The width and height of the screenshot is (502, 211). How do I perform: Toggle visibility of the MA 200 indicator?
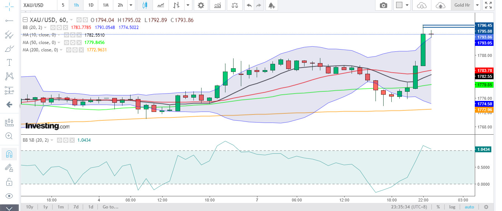(x=69, y=50)
